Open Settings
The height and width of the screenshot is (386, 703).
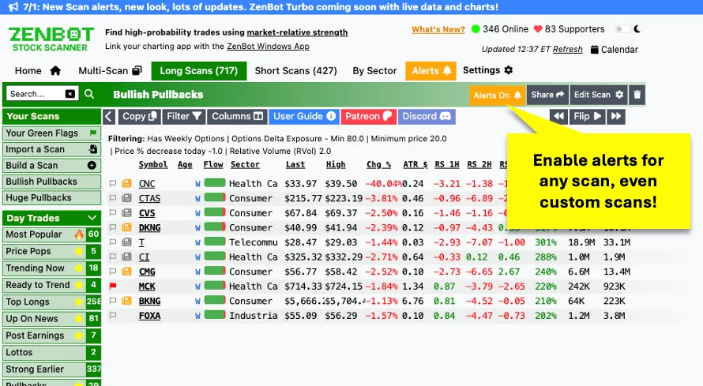coord(488,70)
